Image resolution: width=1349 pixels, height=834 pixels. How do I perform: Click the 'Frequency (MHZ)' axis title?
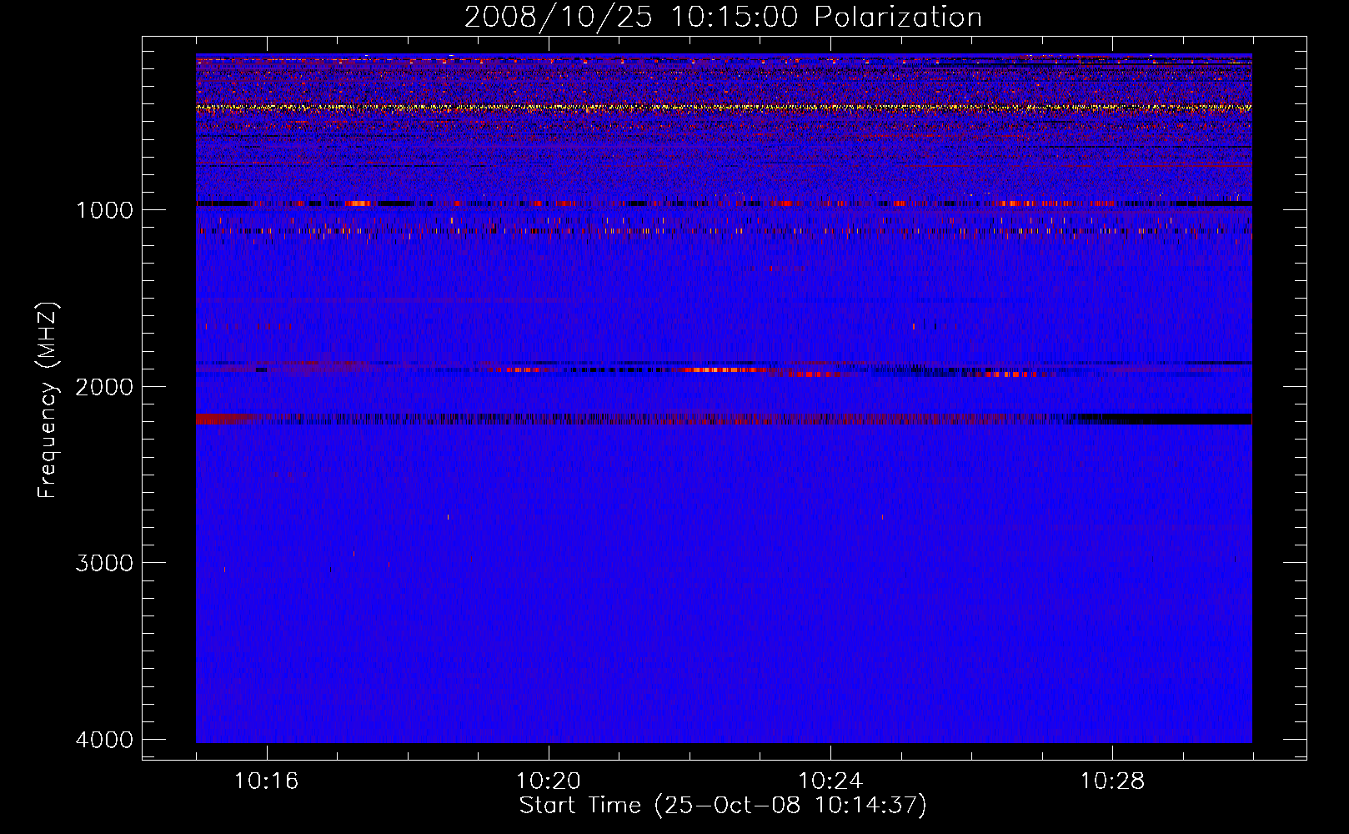pos(48,399)
